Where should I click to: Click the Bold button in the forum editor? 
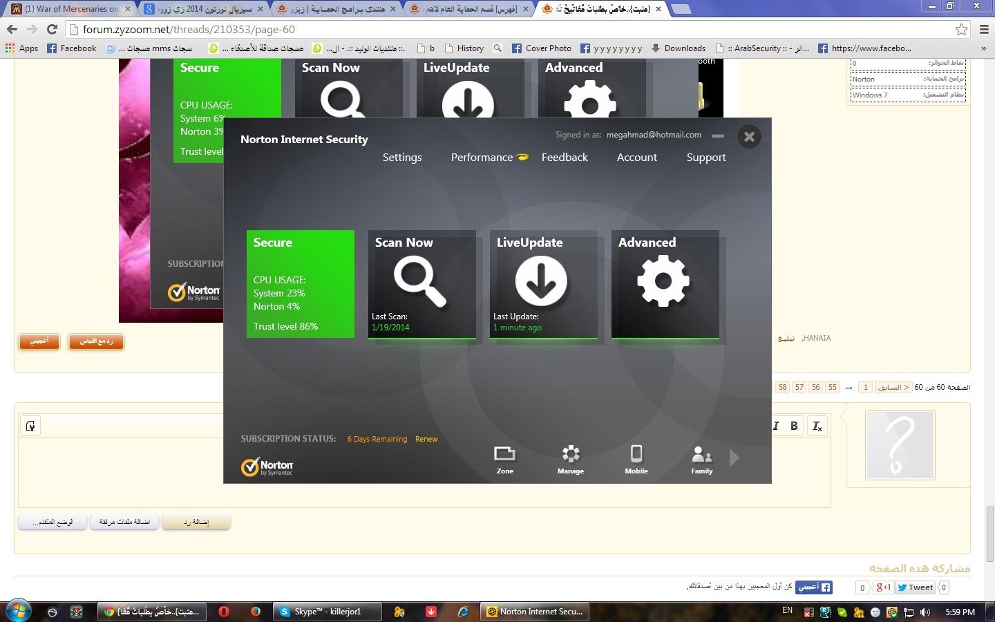[794, 426]
